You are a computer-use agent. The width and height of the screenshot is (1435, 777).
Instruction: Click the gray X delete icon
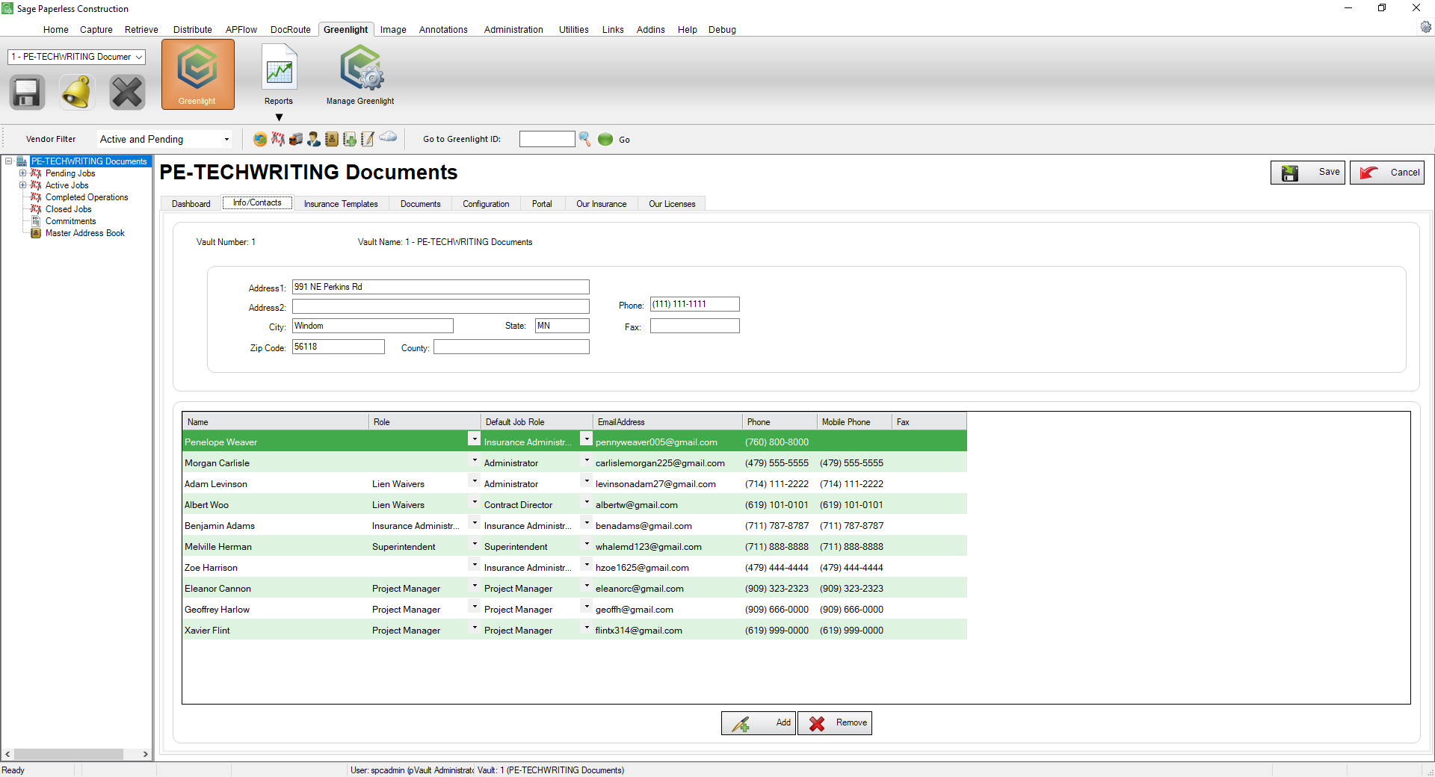click(x=127, y=93)
